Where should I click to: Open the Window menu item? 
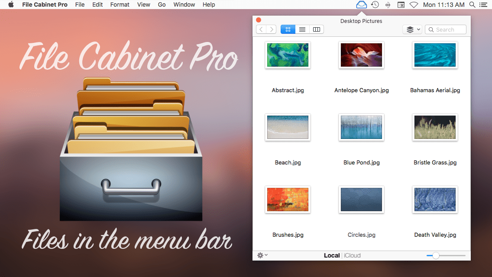tap(184, 4)
